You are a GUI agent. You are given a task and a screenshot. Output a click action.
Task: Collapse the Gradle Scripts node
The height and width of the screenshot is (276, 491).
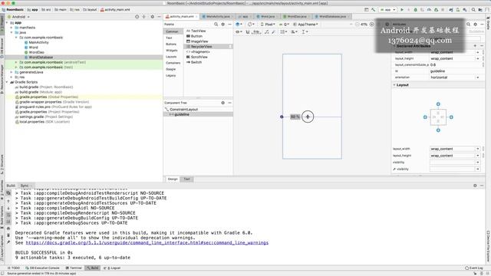pos(7,82)
